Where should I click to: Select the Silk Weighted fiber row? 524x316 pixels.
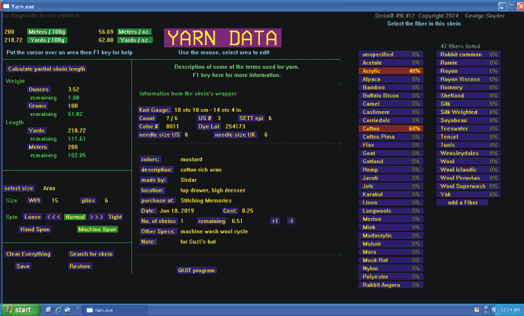click(x=468, y=112)
